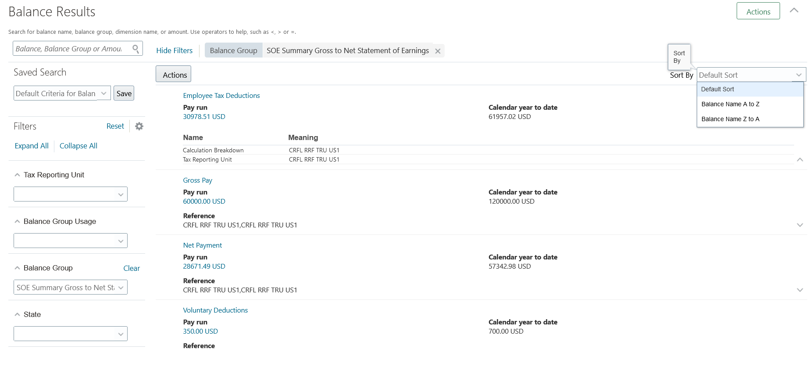Focus the balance search input field
The height and width of the screenshot is (367, 809).
coord(70,49)
